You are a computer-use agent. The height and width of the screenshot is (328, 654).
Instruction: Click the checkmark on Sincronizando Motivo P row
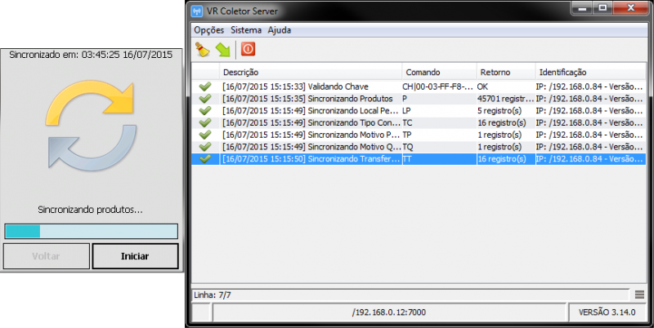205,135
